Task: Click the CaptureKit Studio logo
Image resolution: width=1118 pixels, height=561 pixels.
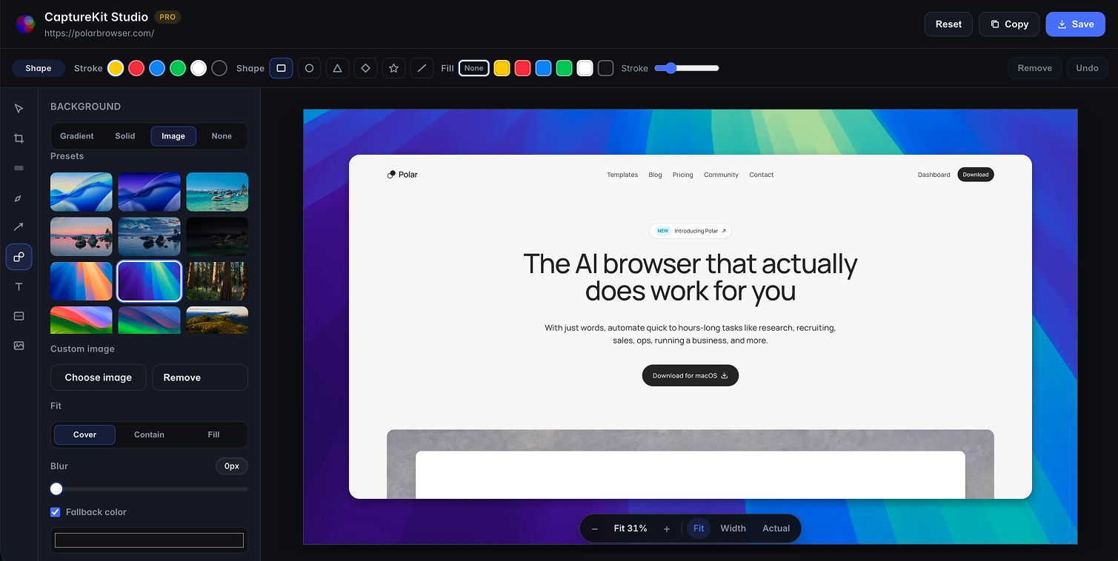Action: (25, 24)
